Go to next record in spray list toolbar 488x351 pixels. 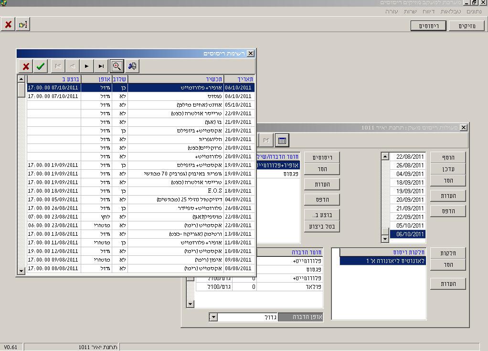click(x=86, y=66)
